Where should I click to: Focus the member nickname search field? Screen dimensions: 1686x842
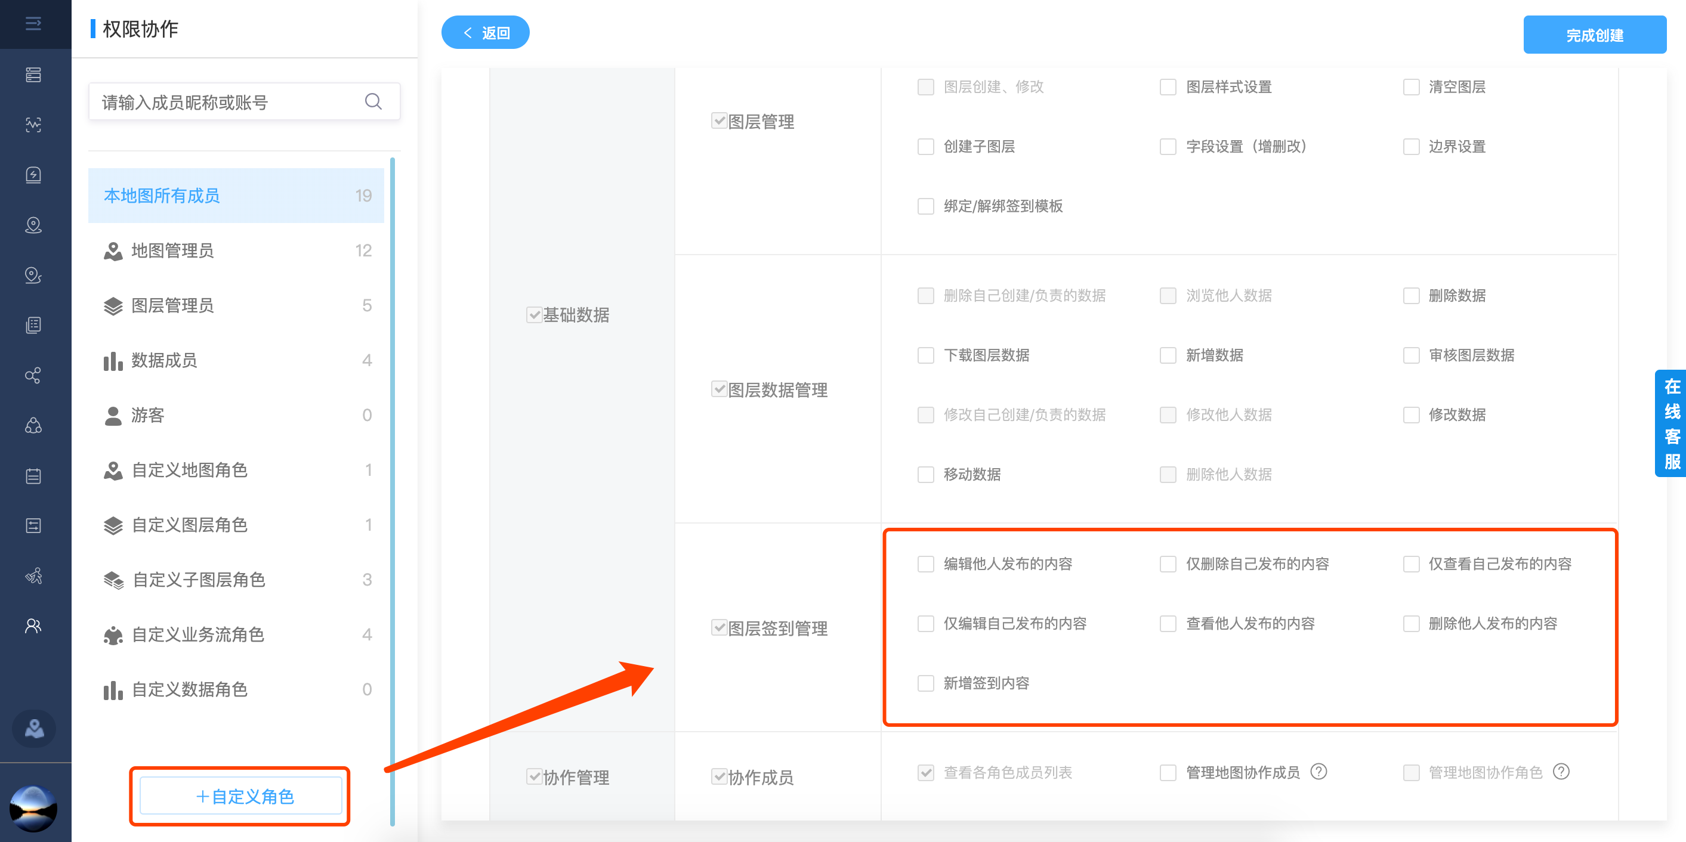[244, 101]
